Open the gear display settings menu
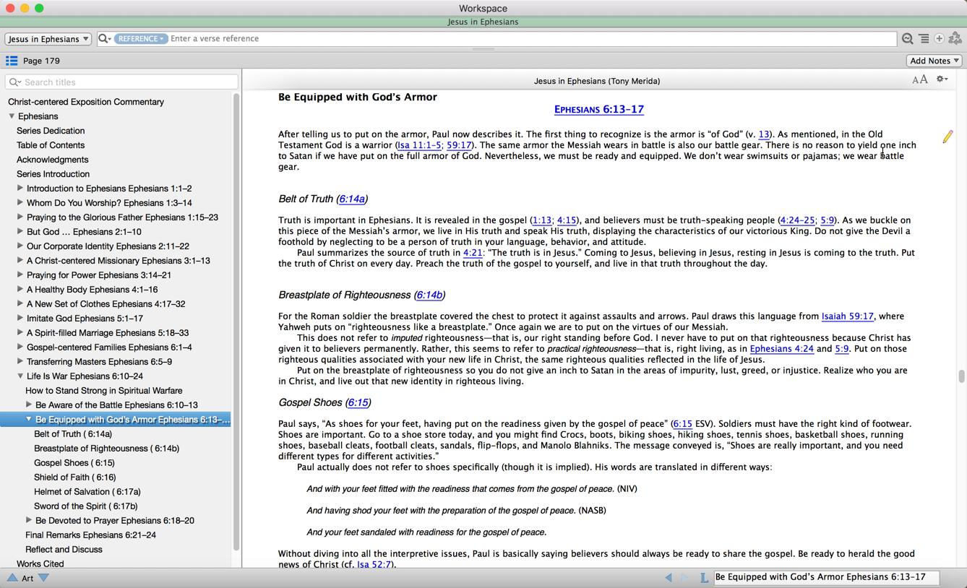Viewport: 967px width, 588px height. (x=942, y=79)
